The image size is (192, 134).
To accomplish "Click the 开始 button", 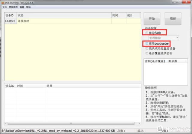I will [152, 19].
